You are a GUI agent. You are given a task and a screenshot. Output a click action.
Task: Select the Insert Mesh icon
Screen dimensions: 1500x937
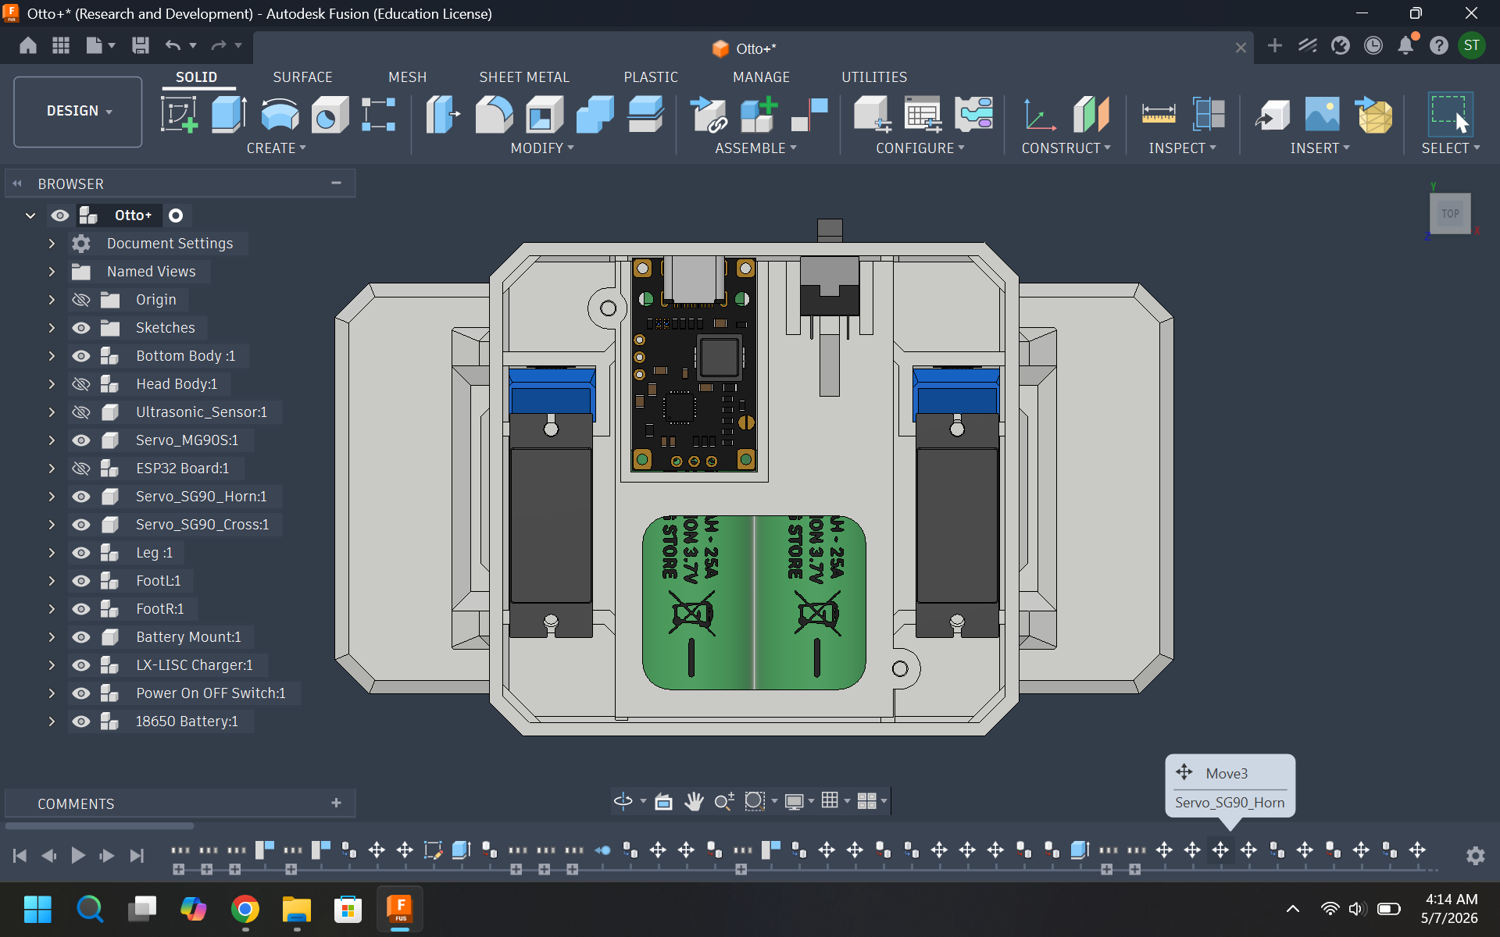click(1373, 114)
